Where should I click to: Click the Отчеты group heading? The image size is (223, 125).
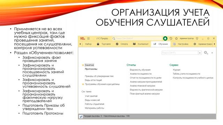131,65
